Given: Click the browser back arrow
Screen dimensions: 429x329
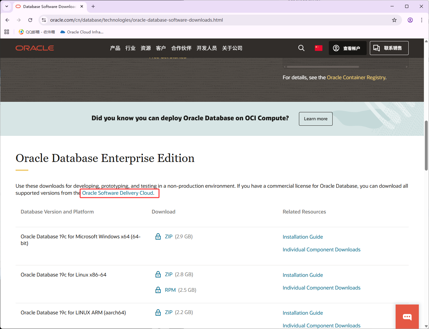Looking at the screenshot, I should click(7, 20).
